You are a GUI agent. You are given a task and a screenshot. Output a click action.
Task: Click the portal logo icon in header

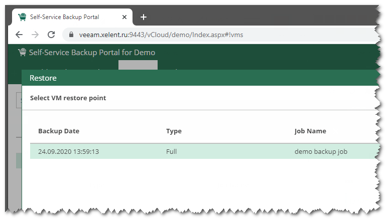click(x=22, y=52)
